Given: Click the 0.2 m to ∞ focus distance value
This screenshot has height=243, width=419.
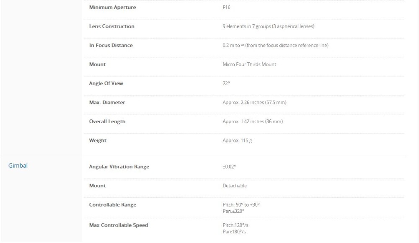Looking at the screenshot, I should 275,45.
